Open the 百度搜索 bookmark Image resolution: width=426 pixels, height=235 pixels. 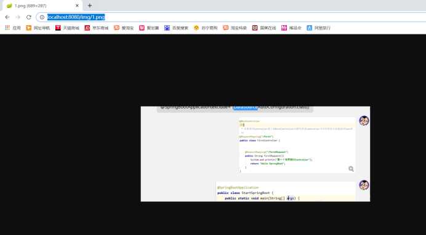(x=176, y=28)
